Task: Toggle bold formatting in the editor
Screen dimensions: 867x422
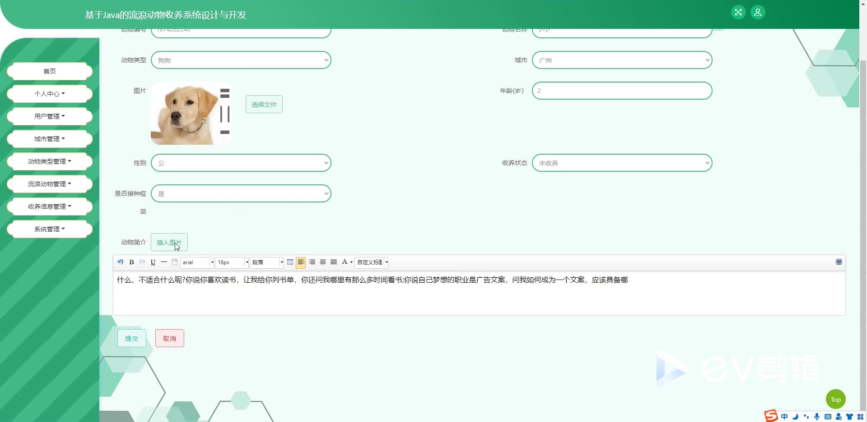Action: (x=131, y=262)
